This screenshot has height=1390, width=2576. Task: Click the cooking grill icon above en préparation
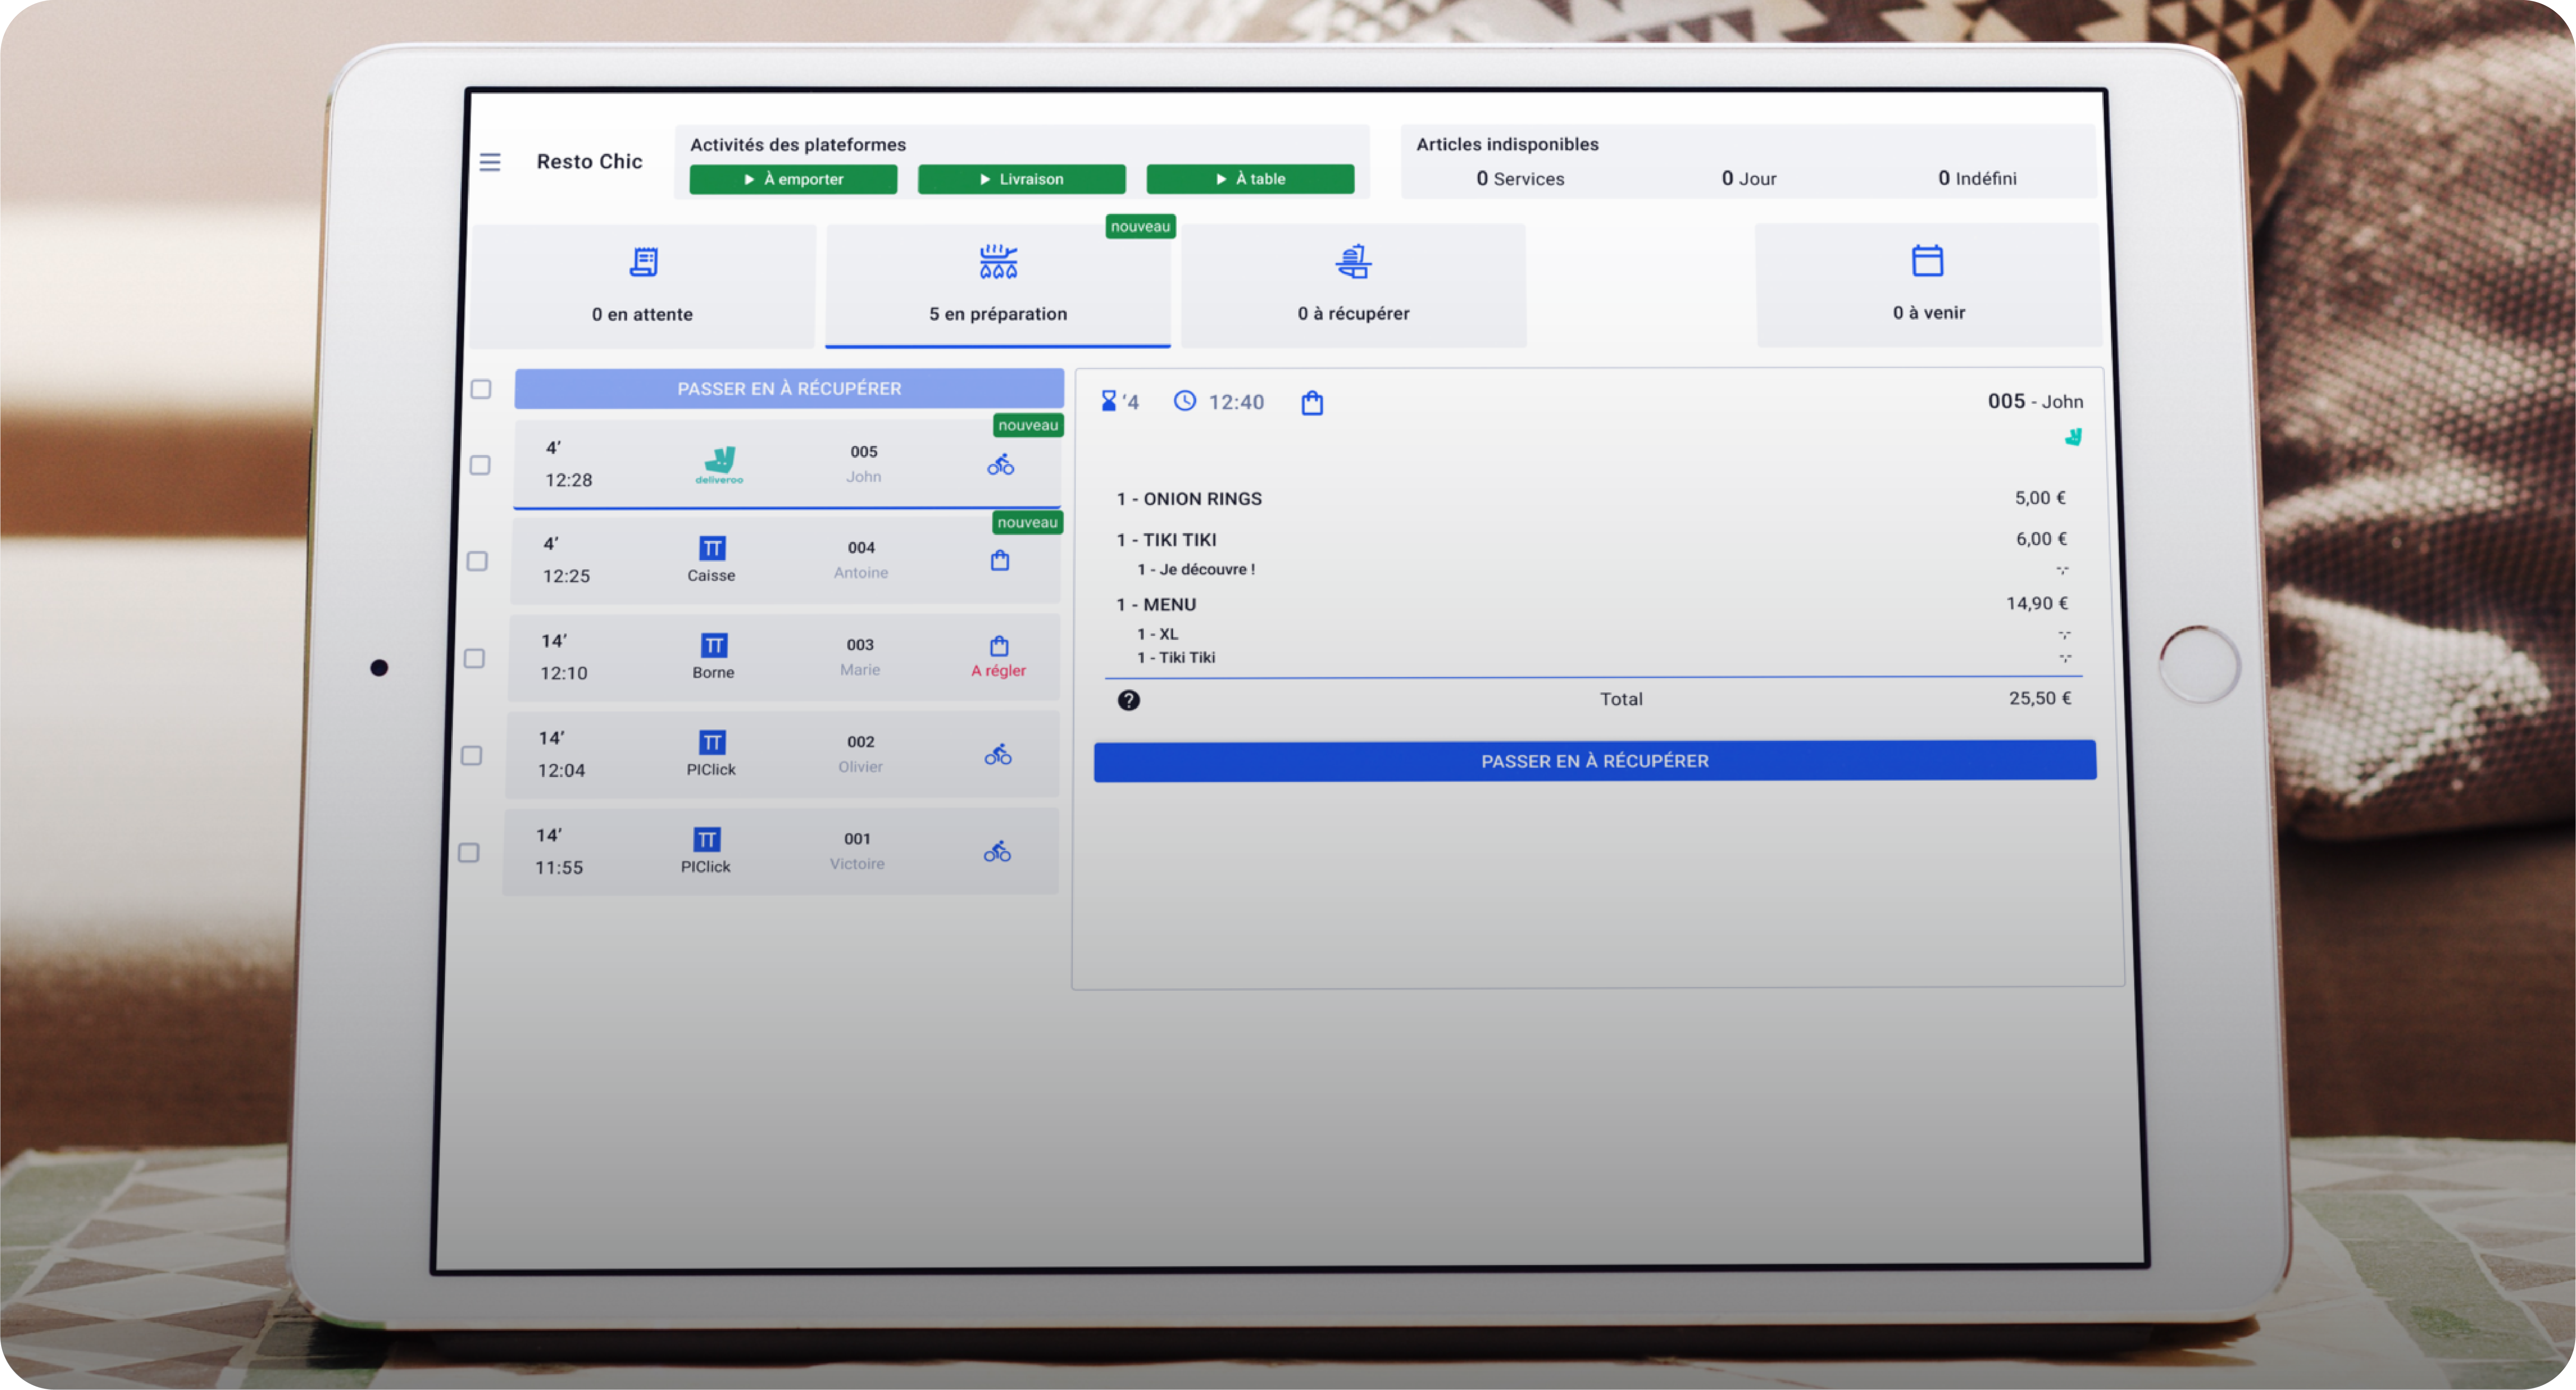point(998,262)
